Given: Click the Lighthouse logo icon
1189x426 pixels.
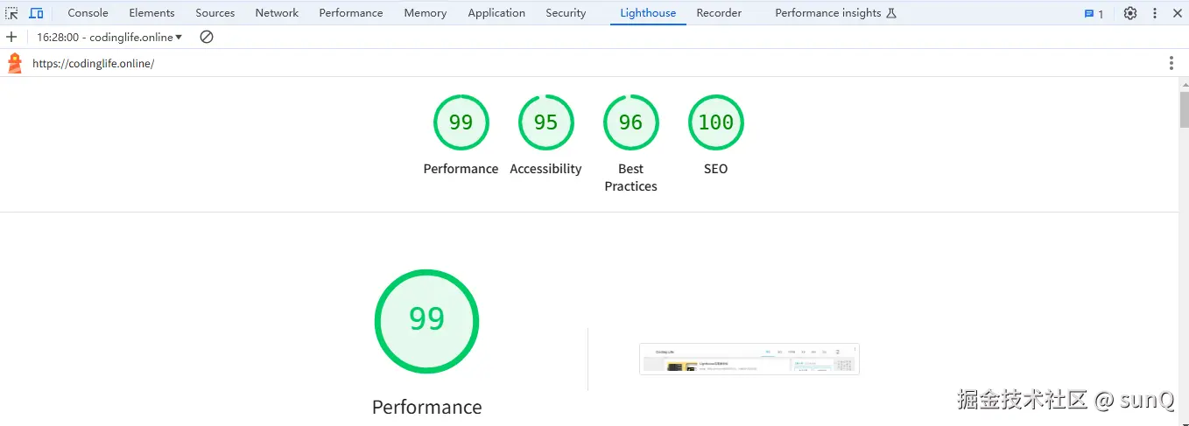Looking at the screenshot, I should pyautogui.click(x=15, y=63).
